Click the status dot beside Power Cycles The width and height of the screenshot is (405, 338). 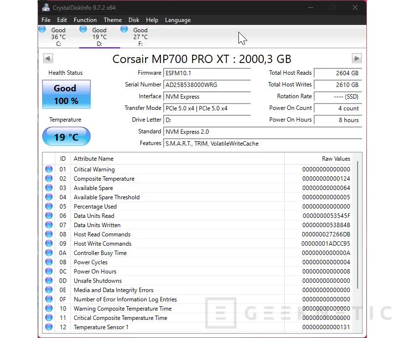(x=48, y=262)
